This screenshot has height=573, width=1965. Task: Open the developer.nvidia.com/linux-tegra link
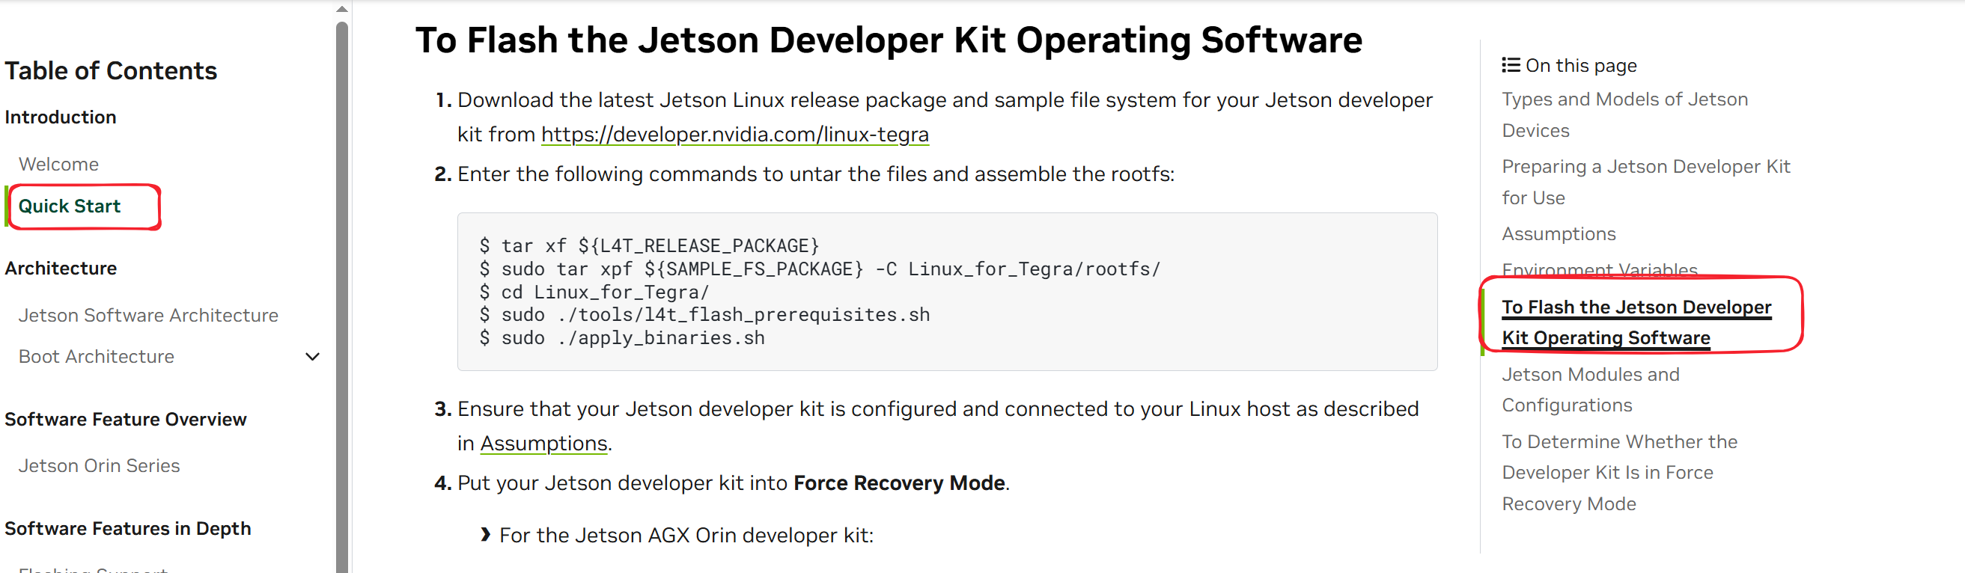click(734, 135)
